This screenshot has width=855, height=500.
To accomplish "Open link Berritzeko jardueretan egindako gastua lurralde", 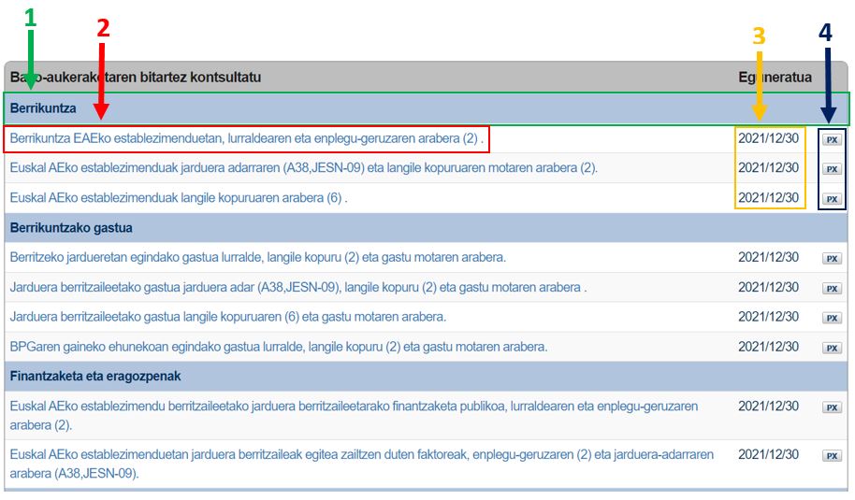I will (257, 257).
